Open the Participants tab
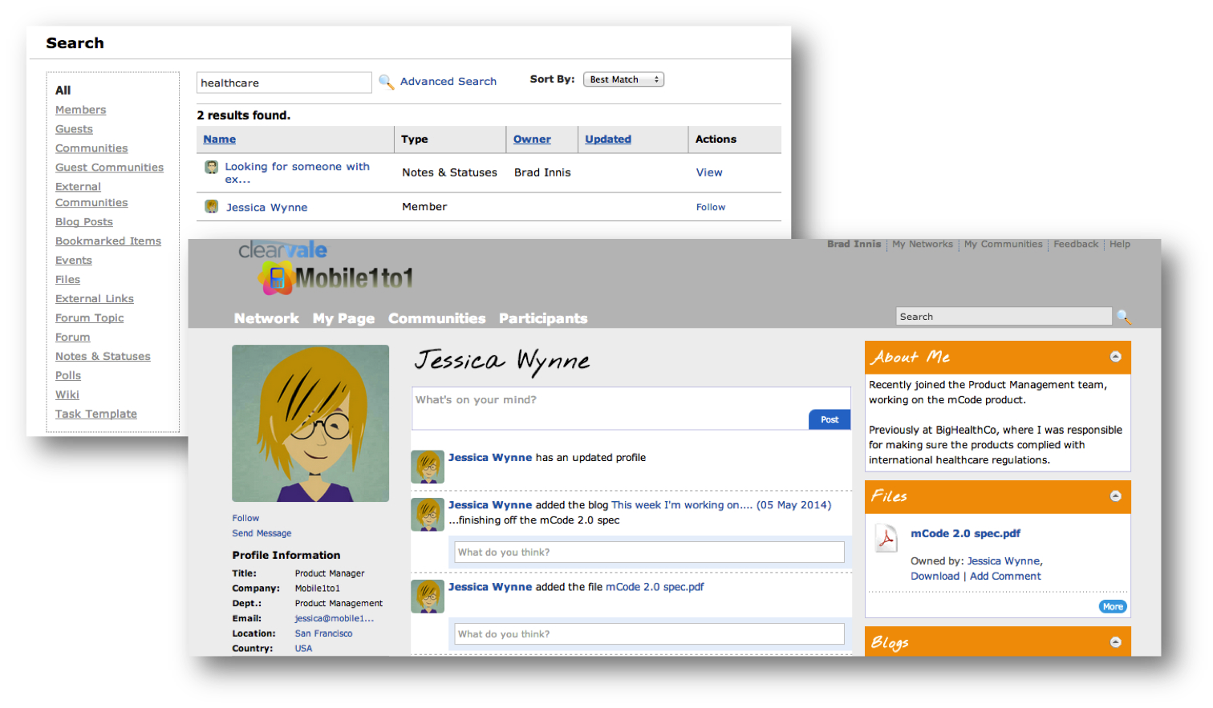The width and height of the screenshot is (1213, 708). pyautogui.click(x=543, y=318)
